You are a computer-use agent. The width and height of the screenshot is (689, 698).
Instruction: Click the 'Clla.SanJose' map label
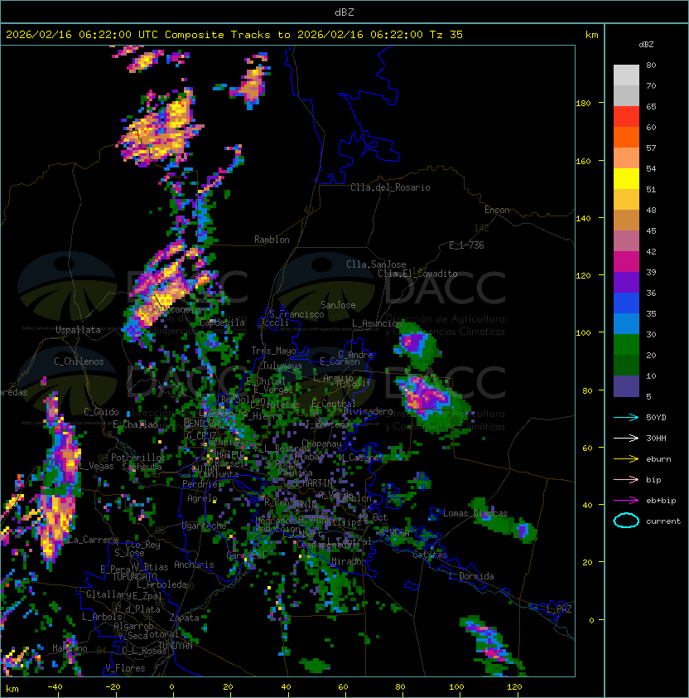[376, 264]
